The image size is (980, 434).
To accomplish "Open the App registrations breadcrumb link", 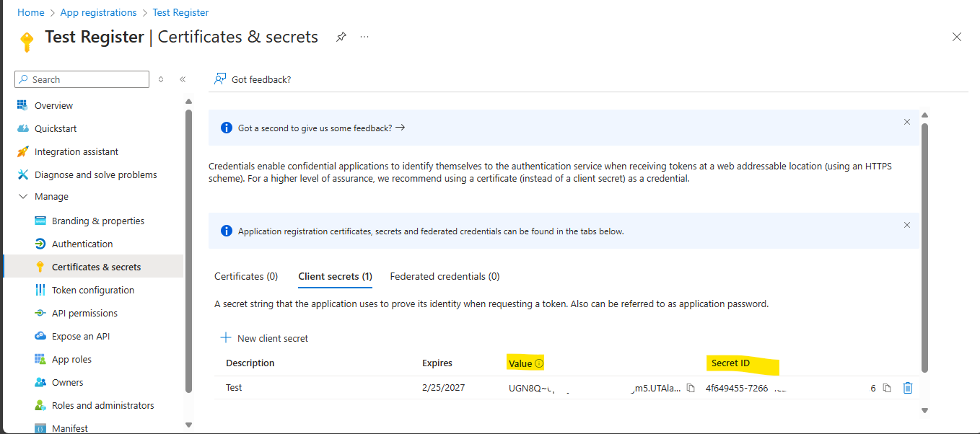I will pos(98,12).
